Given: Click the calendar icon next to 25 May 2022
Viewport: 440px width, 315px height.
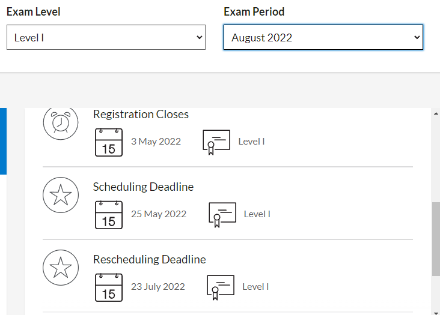Looking at the screenshot, I should coord(109,215).
